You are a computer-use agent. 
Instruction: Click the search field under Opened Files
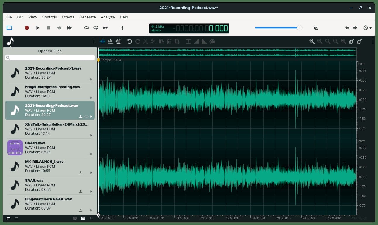click(x=50, y=58)
